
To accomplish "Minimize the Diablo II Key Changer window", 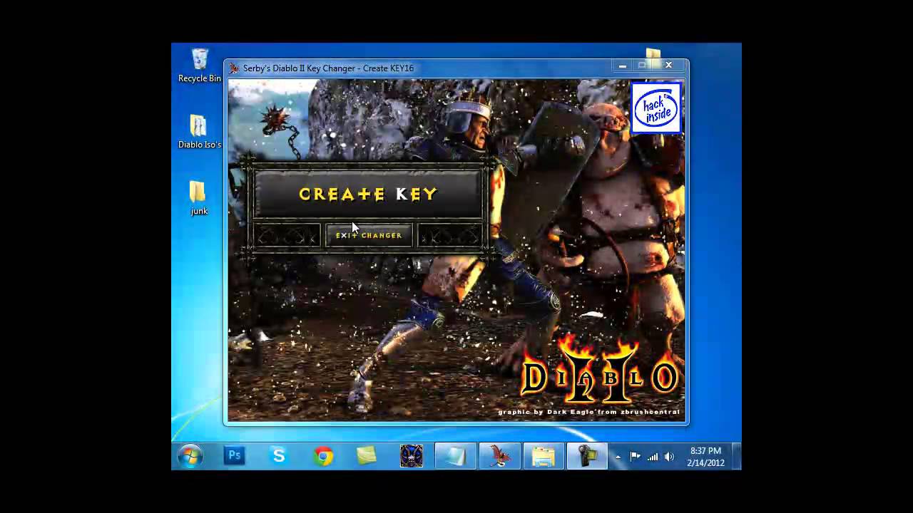I will [x=623, y=66].
